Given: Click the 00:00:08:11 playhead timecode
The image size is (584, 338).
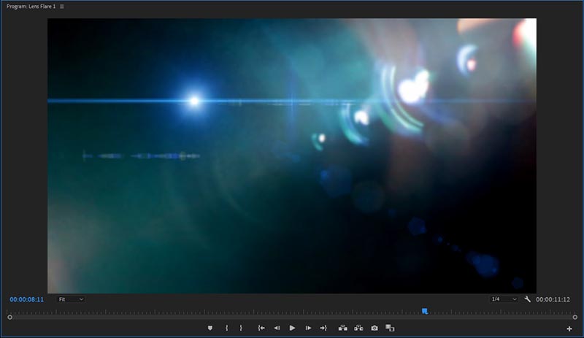Looking at the screenshot, I should (27, 299).
